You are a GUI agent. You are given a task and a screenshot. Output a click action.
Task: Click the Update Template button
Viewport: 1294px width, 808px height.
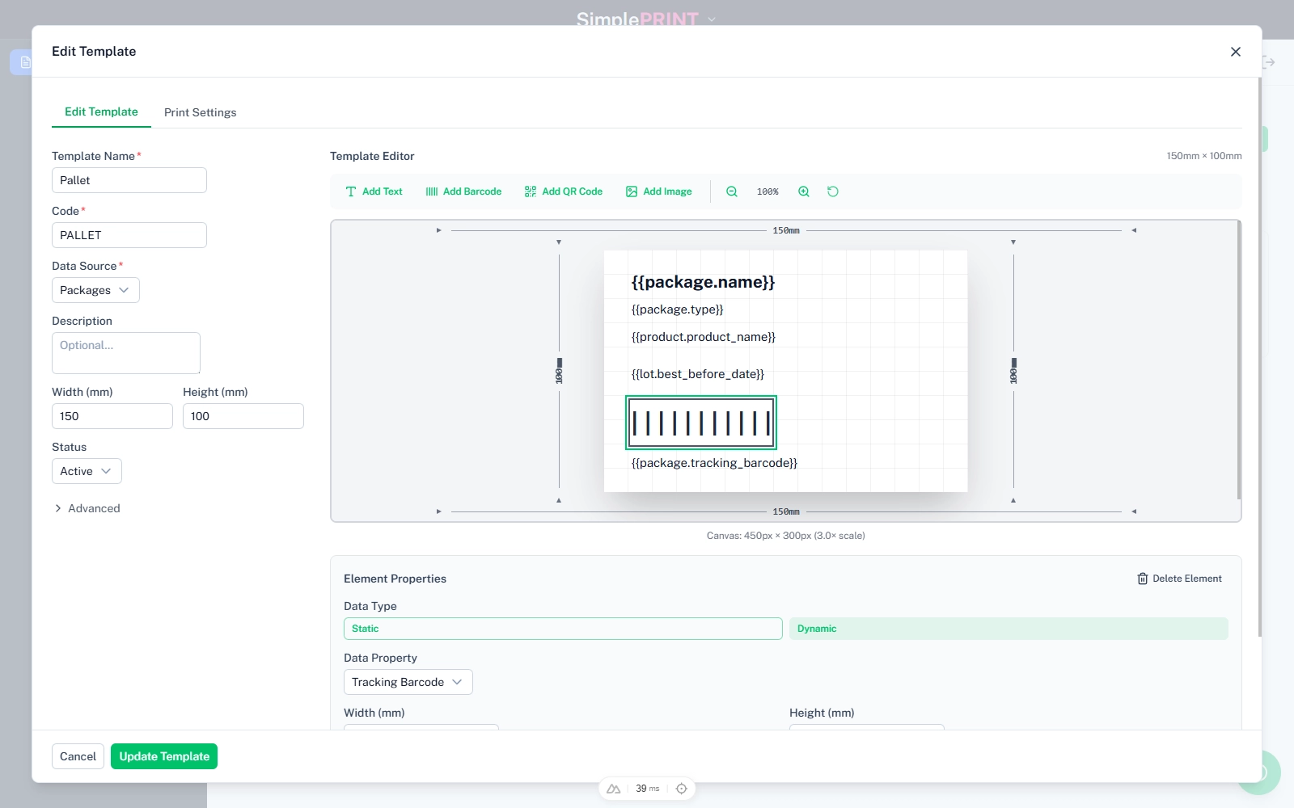tap(164, 756)
